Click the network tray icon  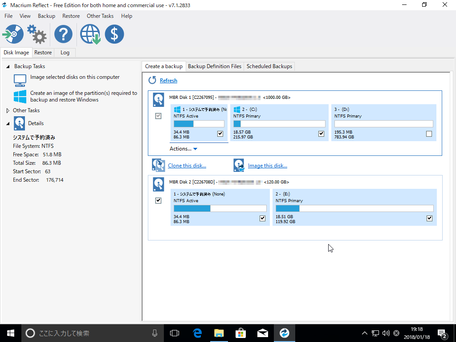375,333
